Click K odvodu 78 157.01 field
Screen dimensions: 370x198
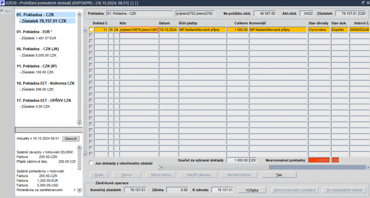point(222,190)
